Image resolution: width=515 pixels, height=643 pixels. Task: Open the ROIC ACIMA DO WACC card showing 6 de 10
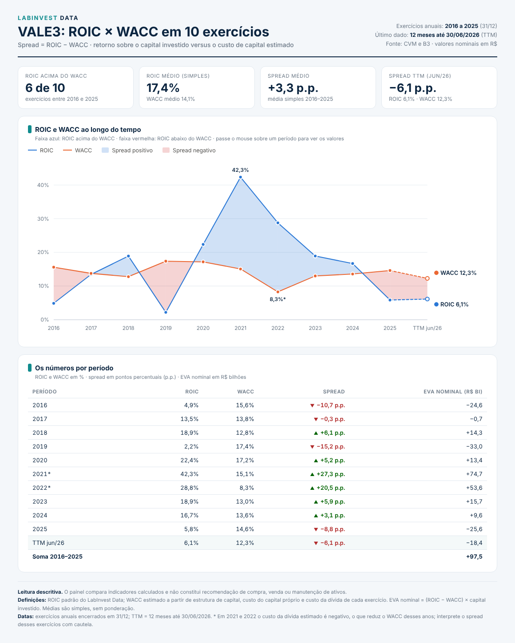[75, 87]
